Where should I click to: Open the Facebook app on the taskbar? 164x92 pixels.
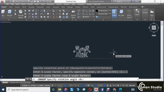(x=102, y=89)
